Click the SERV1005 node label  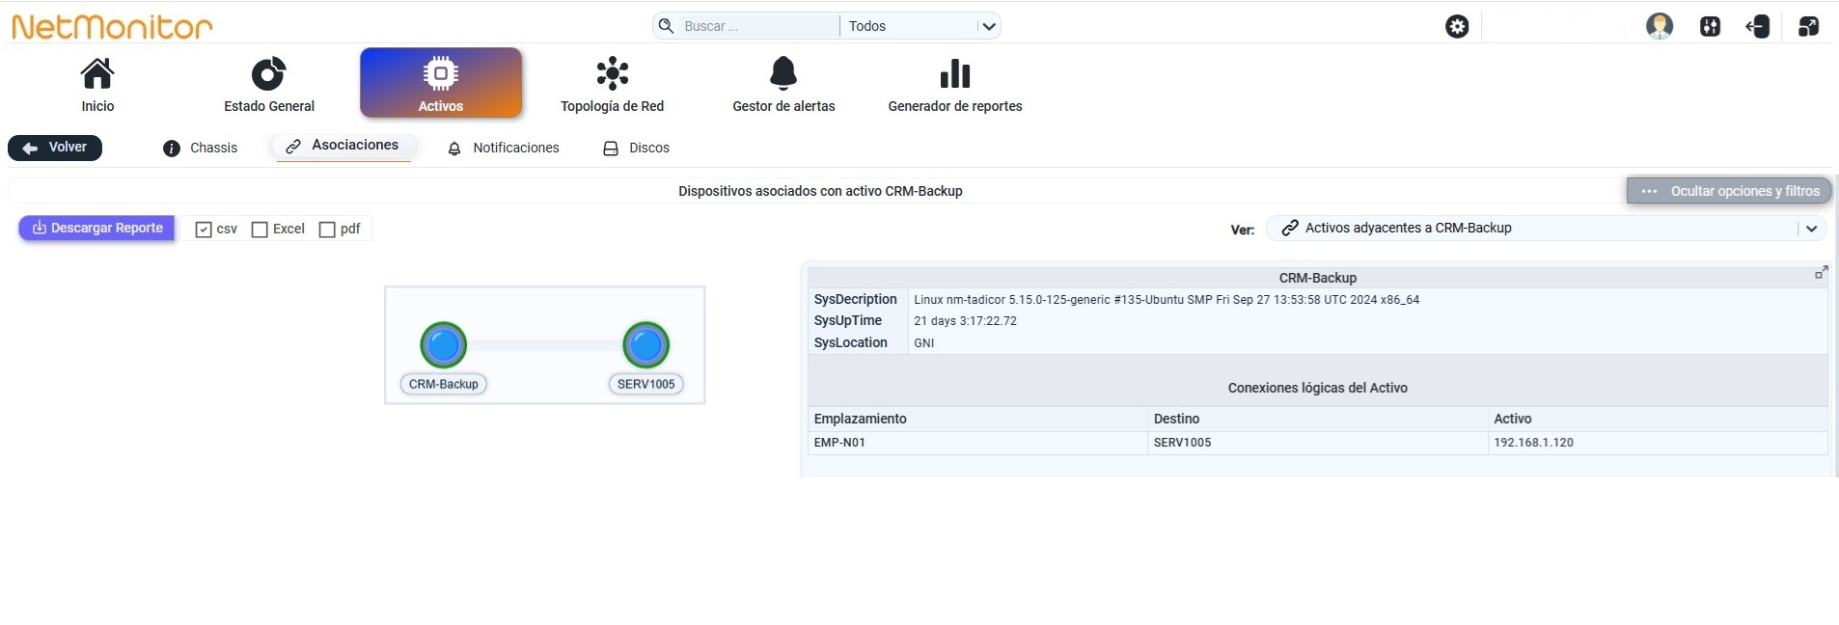pos(646,384)
